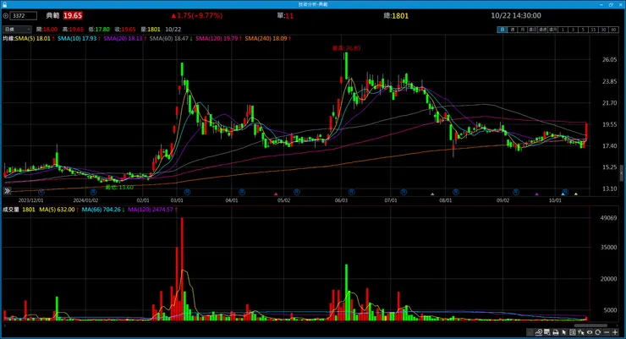Click the search window magnifier icon

[x=547, y=332]
